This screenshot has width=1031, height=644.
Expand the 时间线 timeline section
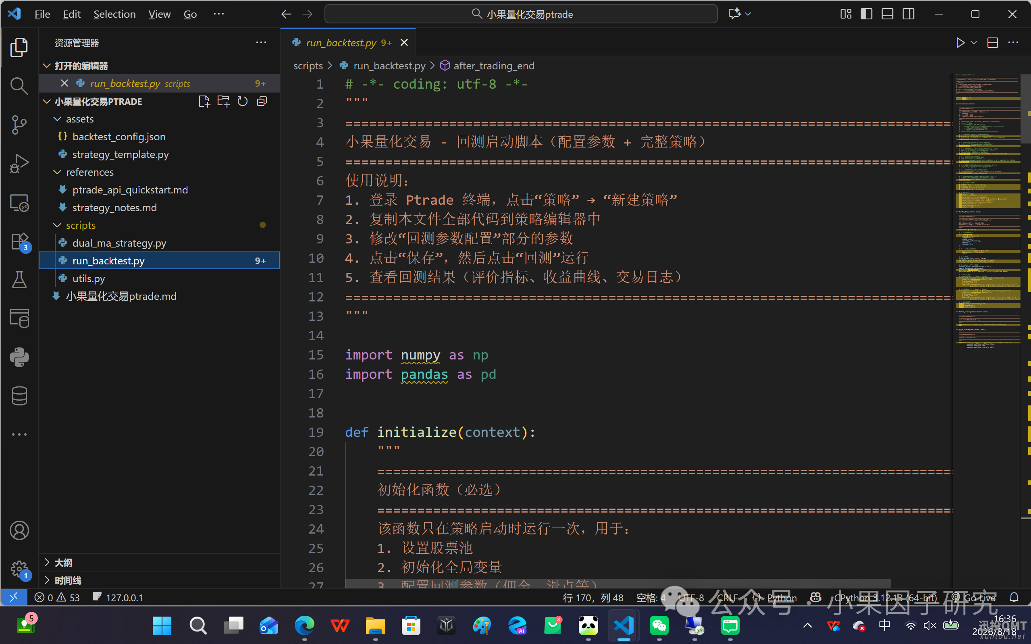point(47,580)
